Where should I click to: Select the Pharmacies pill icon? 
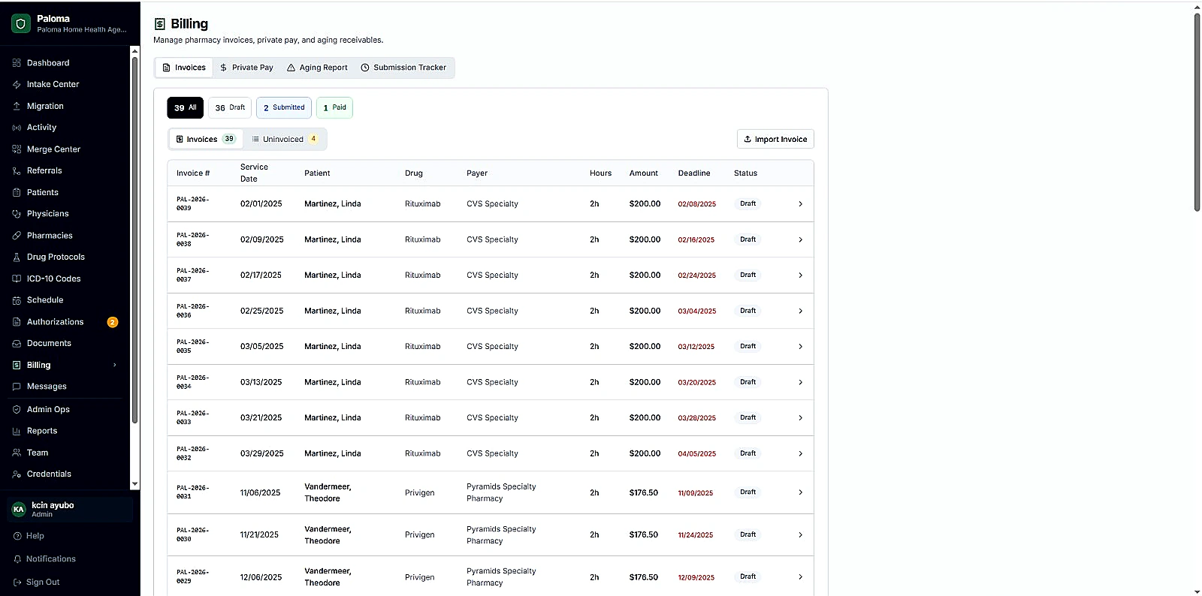[x=17, y=236]
